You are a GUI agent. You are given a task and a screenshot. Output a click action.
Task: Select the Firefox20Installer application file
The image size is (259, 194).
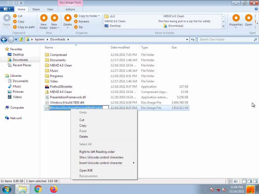(61, 87)
